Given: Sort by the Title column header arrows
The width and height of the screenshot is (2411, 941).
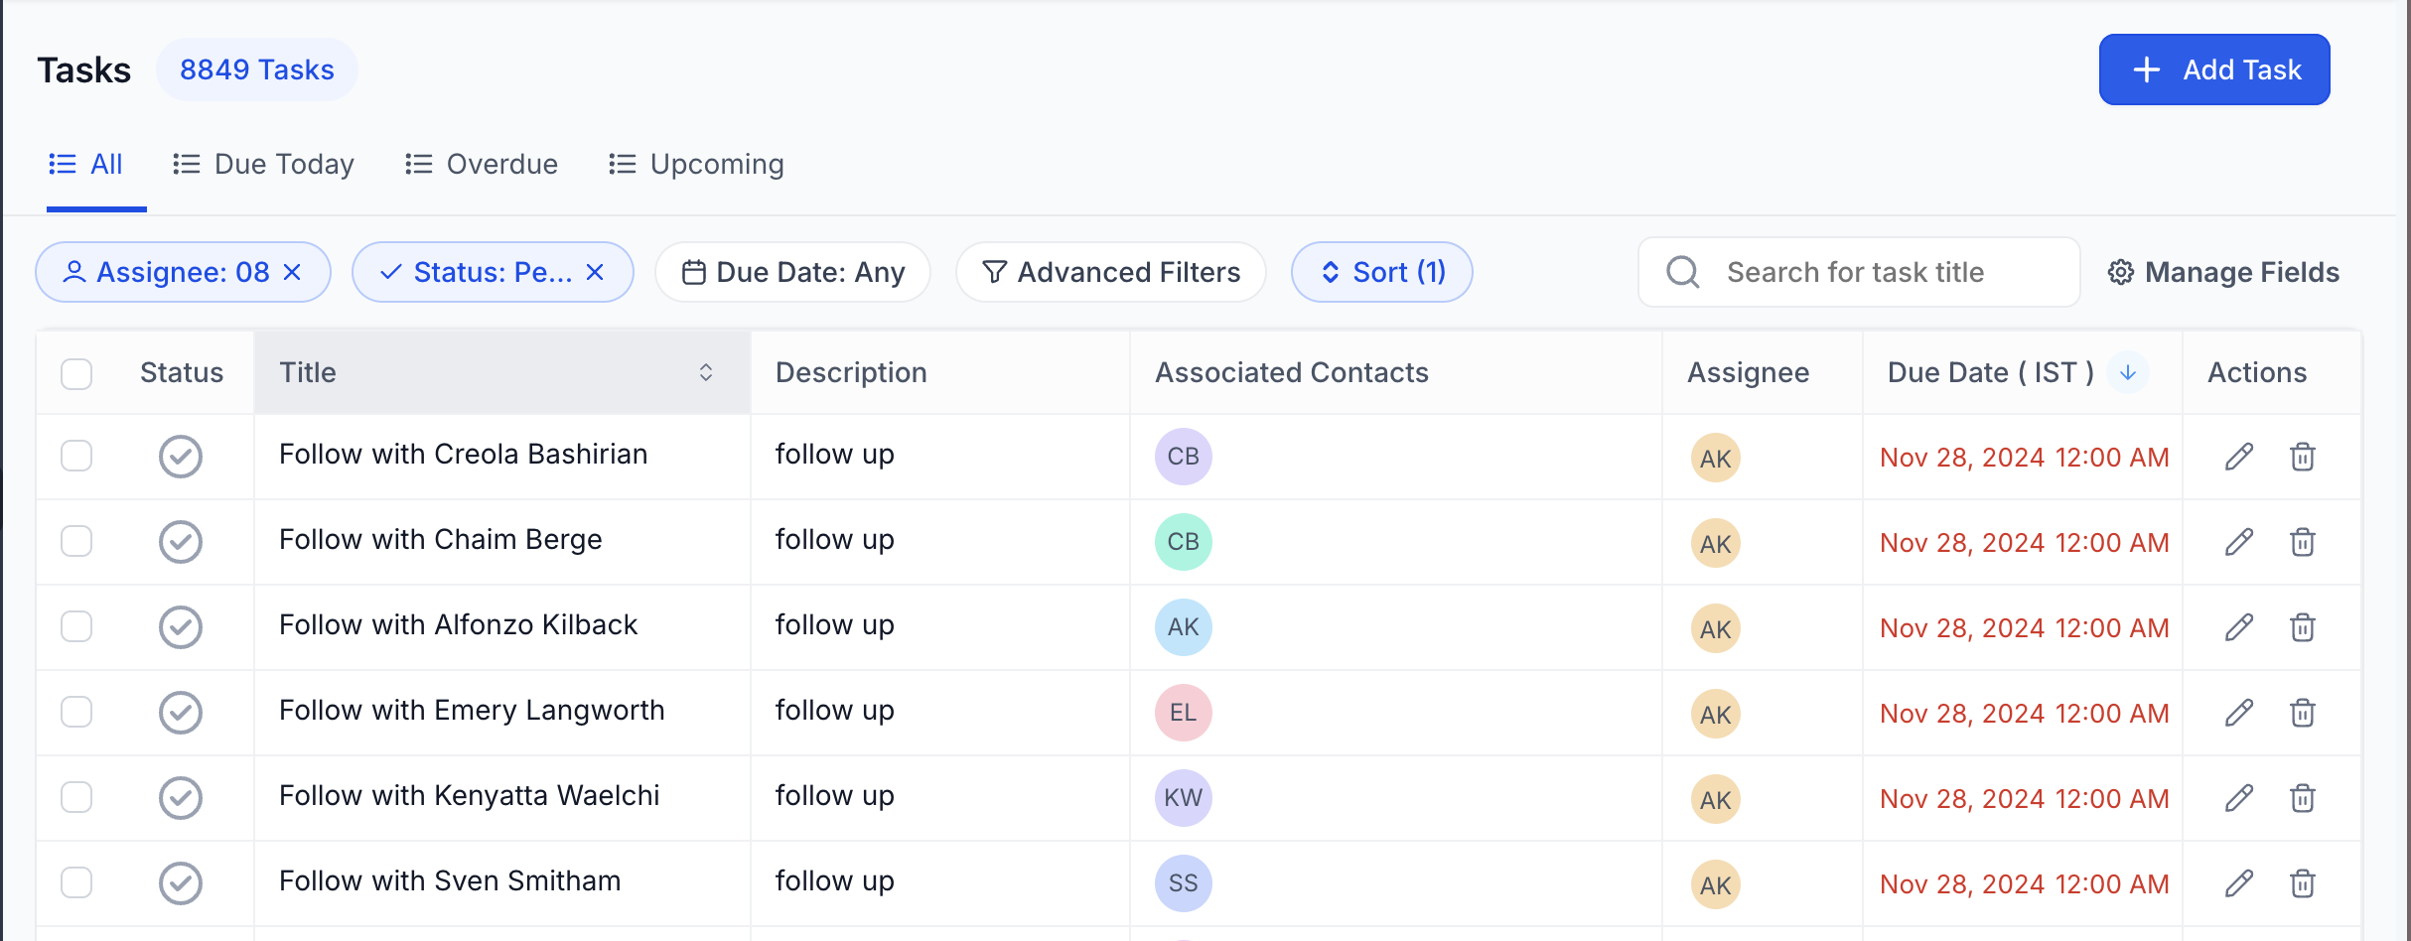Looking at the screenshot, I should pyautogui.click(x=705, y=372).
